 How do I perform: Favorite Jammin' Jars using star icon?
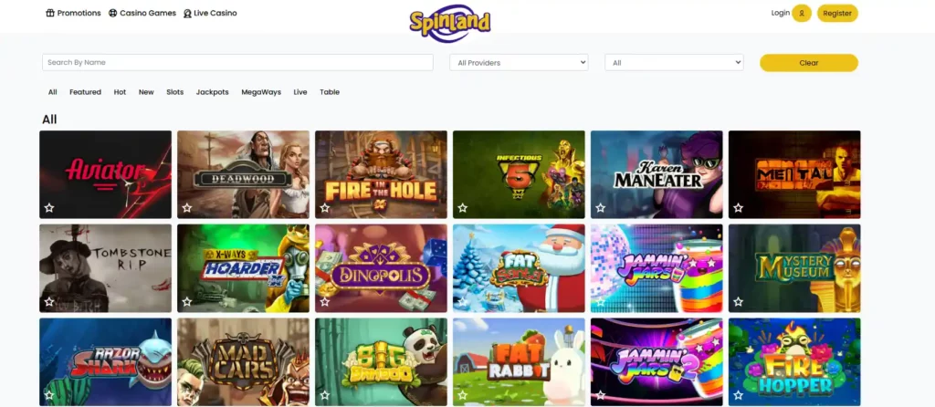(600, 301)
